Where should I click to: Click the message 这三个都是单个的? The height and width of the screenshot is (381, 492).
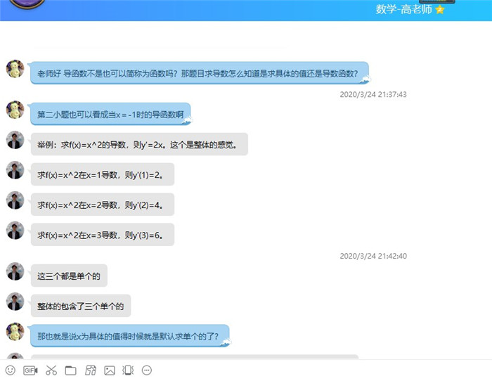click(x=69, y=276)
